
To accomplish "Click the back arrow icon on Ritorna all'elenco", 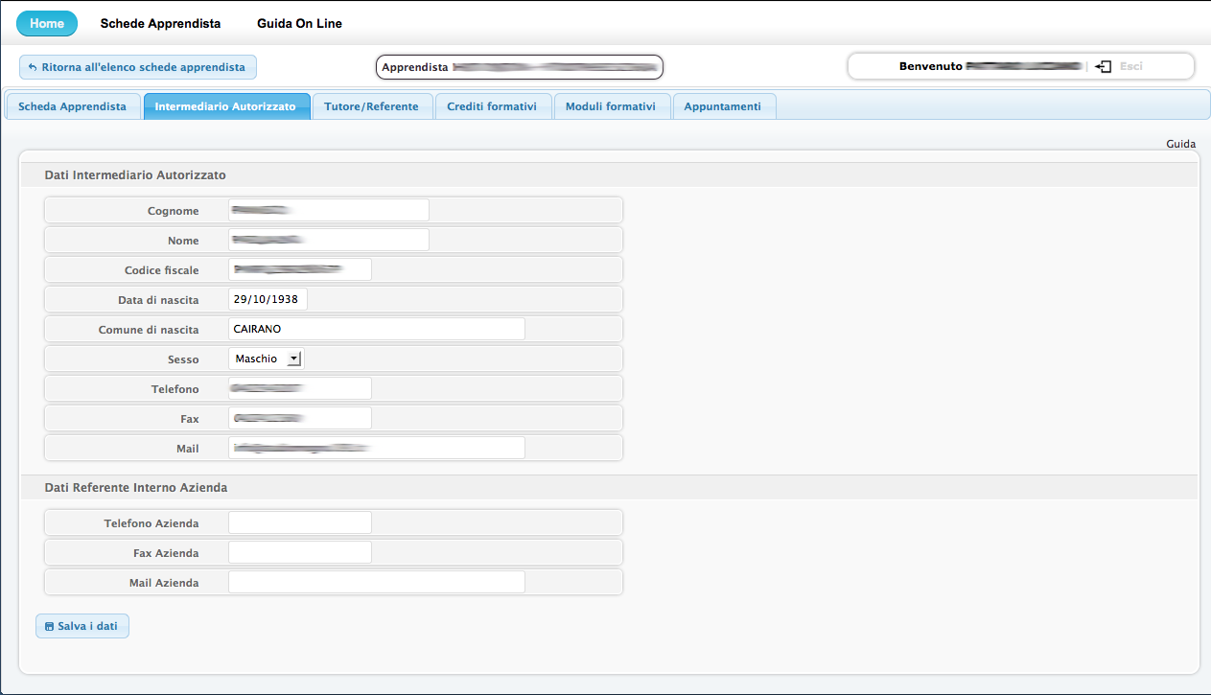I will coord(32,67).
